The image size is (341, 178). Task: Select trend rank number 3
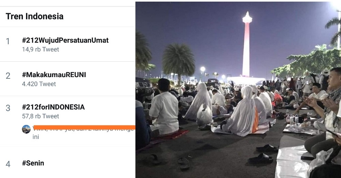click(x=8, y=108)
